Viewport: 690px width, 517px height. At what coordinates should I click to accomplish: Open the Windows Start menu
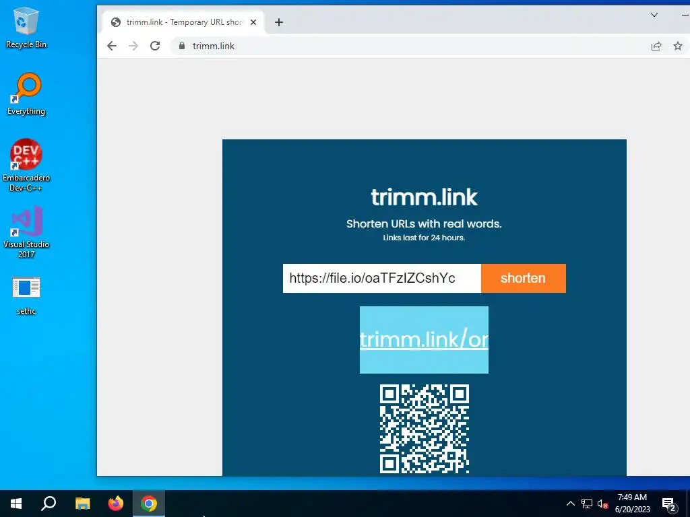[x=16, y=504]
